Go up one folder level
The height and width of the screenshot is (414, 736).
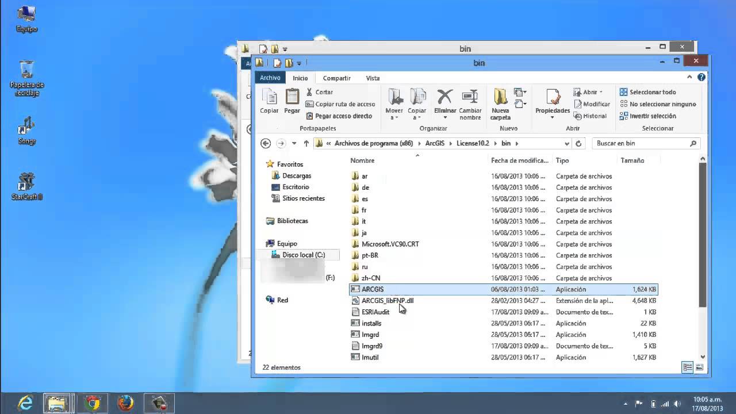point(306,143)
